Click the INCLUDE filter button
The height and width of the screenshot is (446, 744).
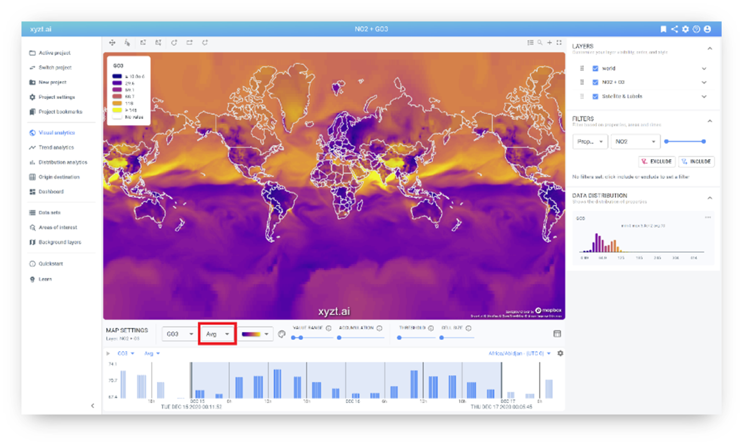coord(696,161)
